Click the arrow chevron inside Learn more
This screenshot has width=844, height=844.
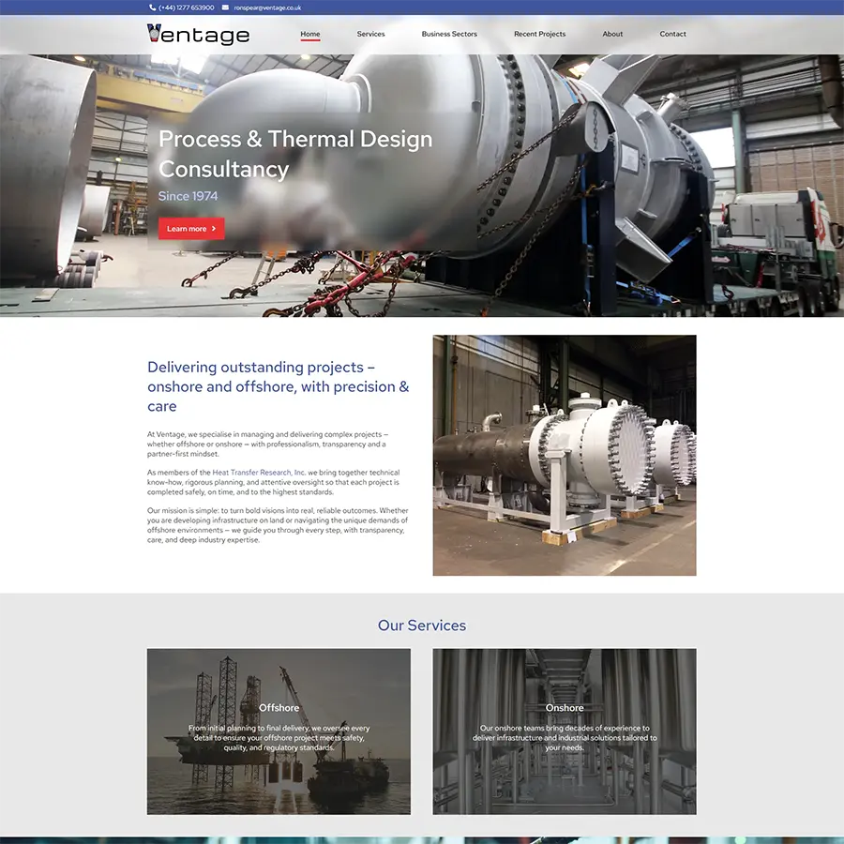pyautogui.click(x=214, y=229)
